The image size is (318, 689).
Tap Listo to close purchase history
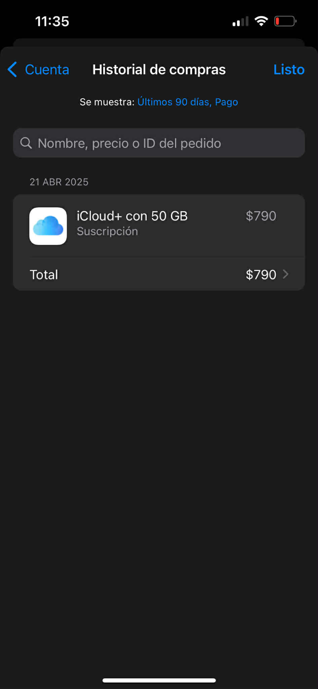coord(289,70)
